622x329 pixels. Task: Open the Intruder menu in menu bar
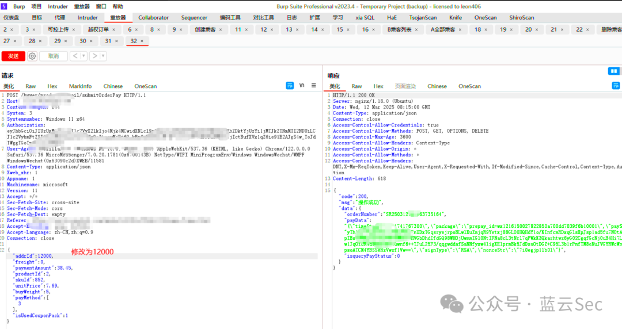coord(58,6)
